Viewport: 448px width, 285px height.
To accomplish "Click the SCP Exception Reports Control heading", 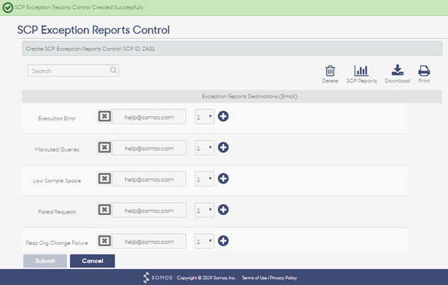I will point(93,30).
